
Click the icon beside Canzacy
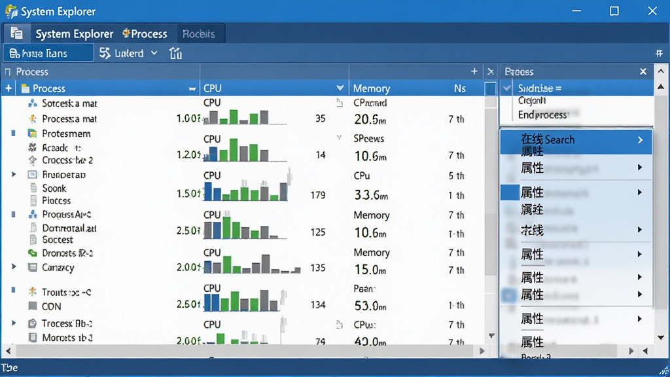click(x=33, y=267)
